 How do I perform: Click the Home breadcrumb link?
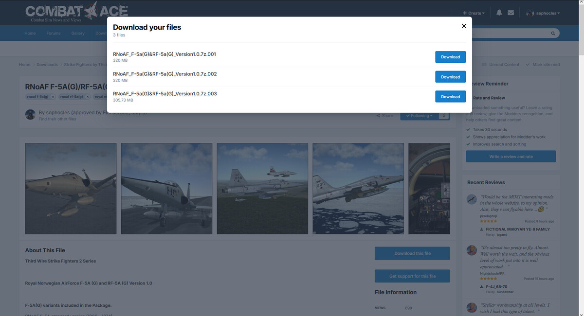coord(24,65)
